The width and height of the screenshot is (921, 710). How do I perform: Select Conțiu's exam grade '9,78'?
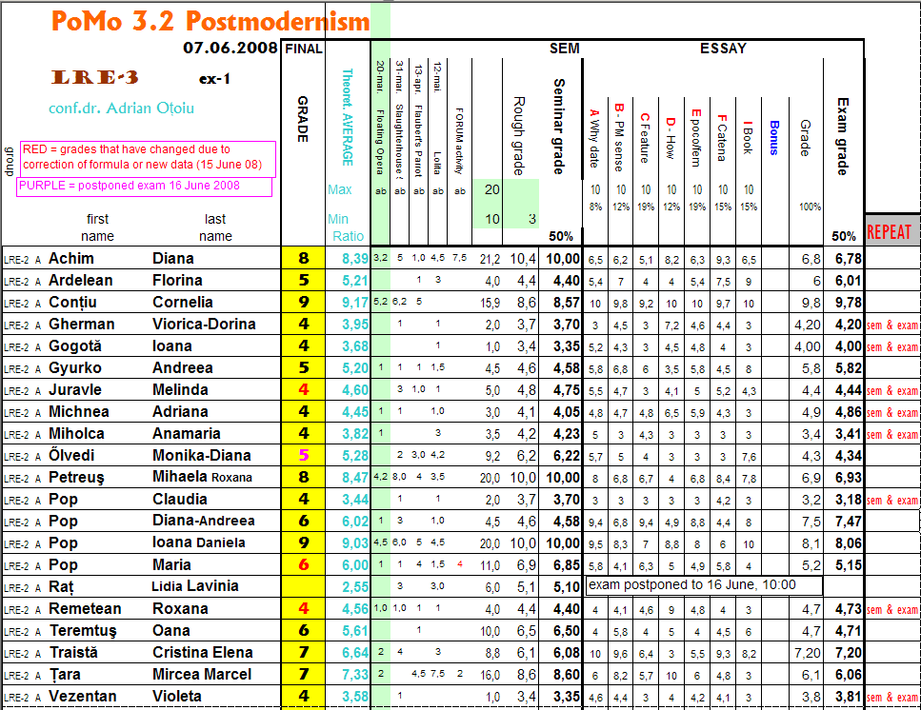849,303
